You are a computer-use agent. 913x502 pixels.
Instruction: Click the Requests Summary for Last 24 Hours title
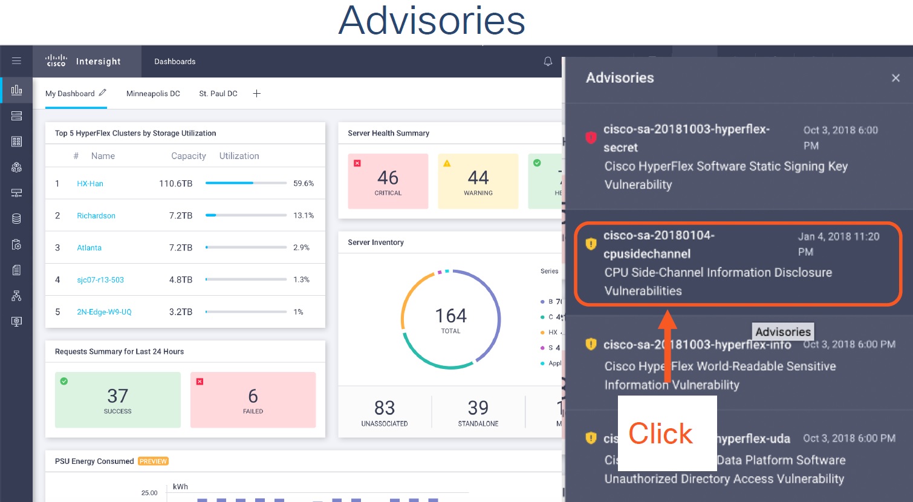119,351
